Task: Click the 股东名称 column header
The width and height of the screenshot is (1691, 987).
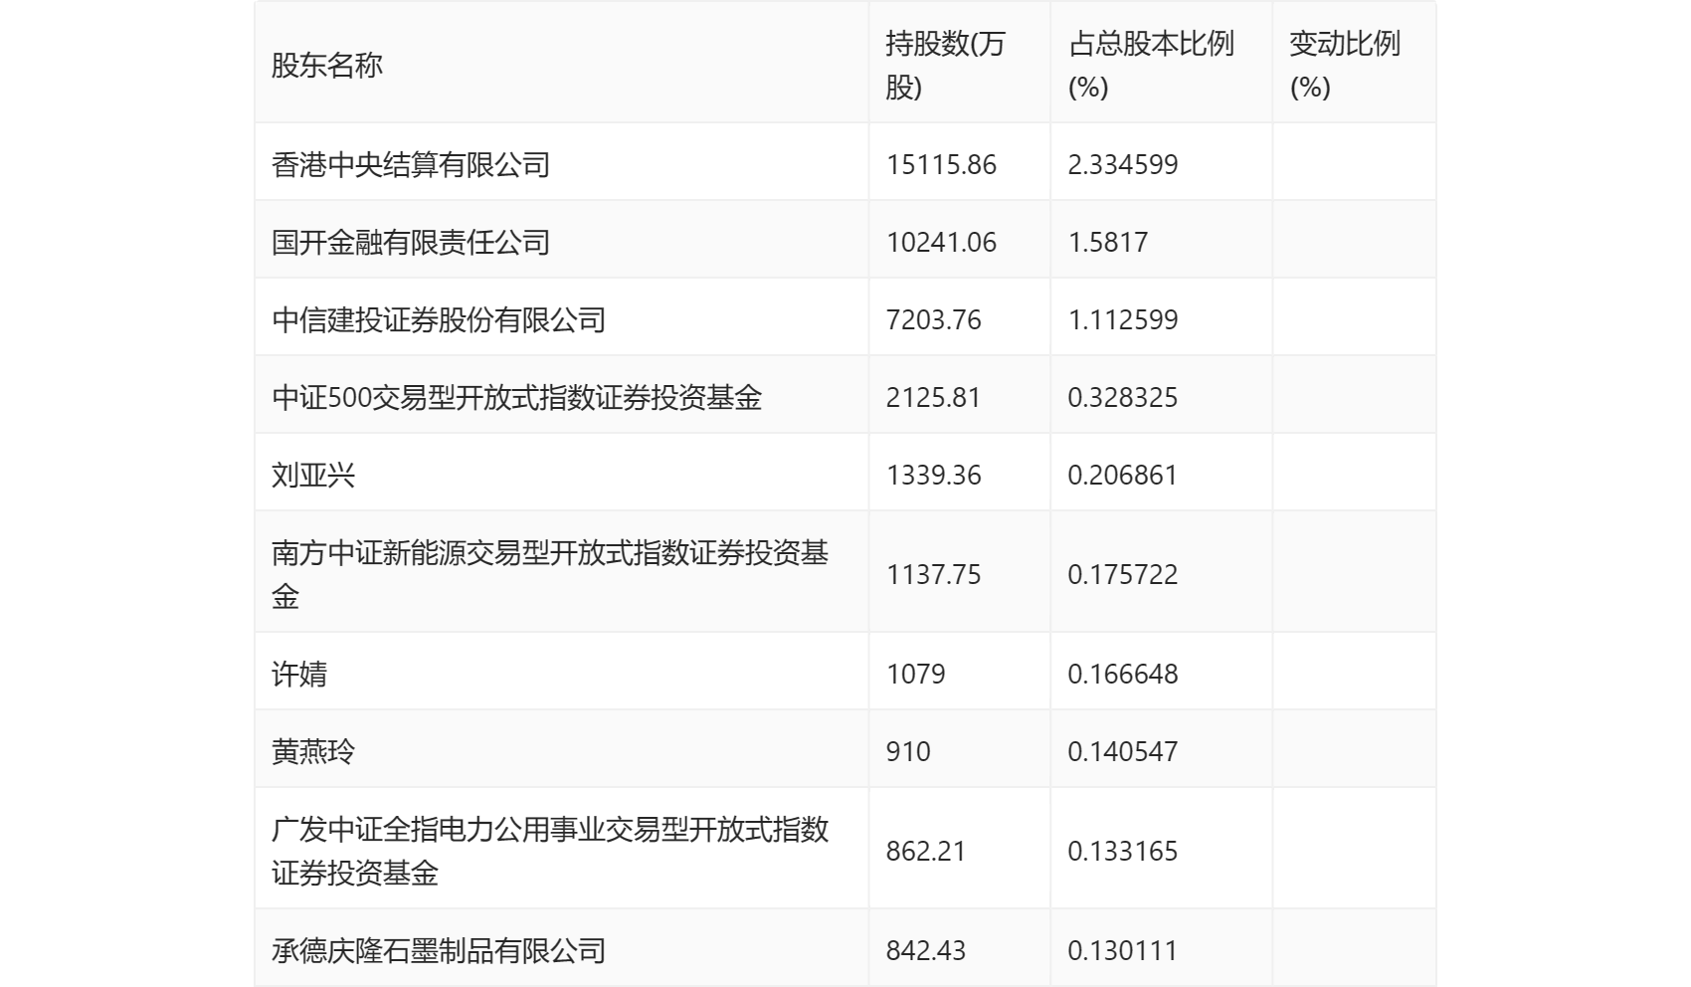Action: [327, 66]
